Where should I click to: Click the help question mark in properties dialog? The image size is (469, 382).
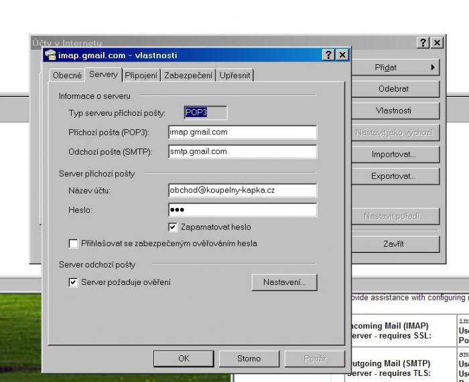[328, 56]
